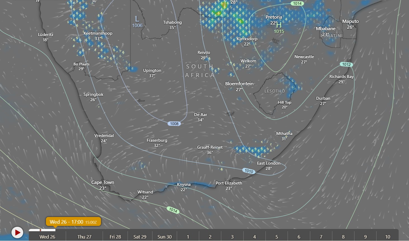The image size is (409, 241).
Task: Click the low pressure L 1006 marker
Action: tap(137, 22)
